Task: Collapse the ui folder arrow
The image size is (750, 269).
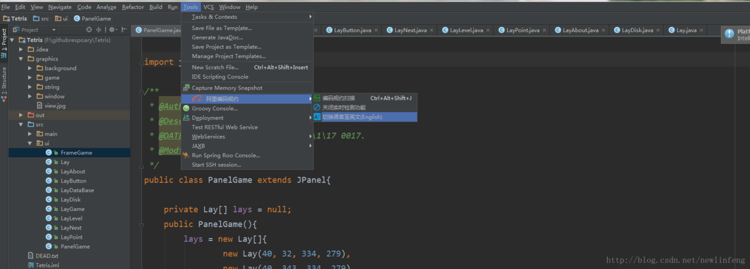Action: [30, 143]
